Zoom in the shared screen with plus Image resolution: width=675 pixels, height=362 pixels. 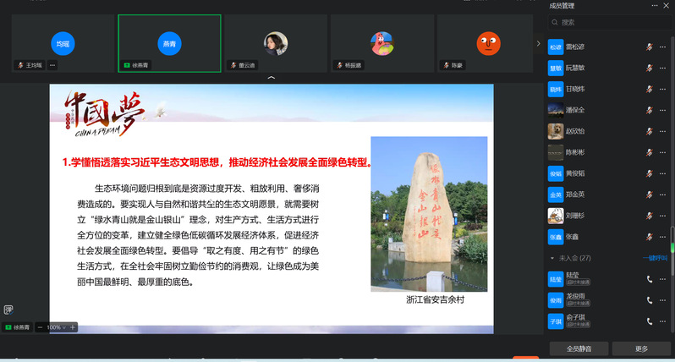73,326
